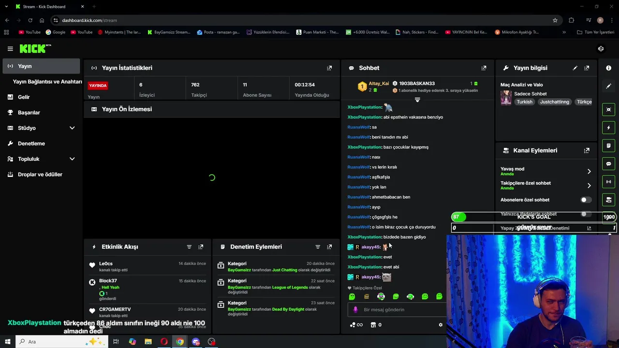The image size is (619, 348).
Task: Expand the Stüdyo sidebar section
Action: (72, 128)
